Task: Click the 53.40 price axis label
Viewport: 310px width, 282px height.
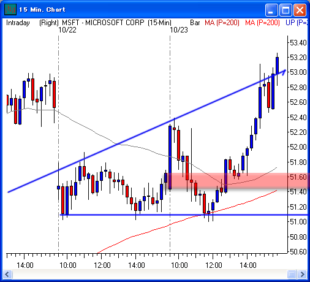Action: (298, 43)
